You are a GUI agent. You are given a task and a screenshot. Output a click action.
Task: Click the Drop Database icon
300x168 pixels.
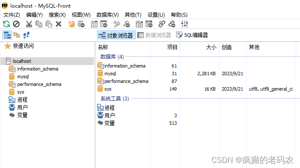(x=81, y=24)
